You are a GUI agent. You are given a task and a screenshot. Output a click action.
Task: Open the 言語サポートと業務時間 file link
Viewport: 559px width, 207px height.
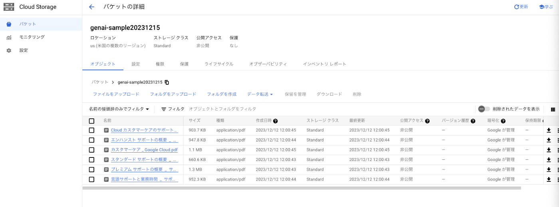tap(144, 179)
